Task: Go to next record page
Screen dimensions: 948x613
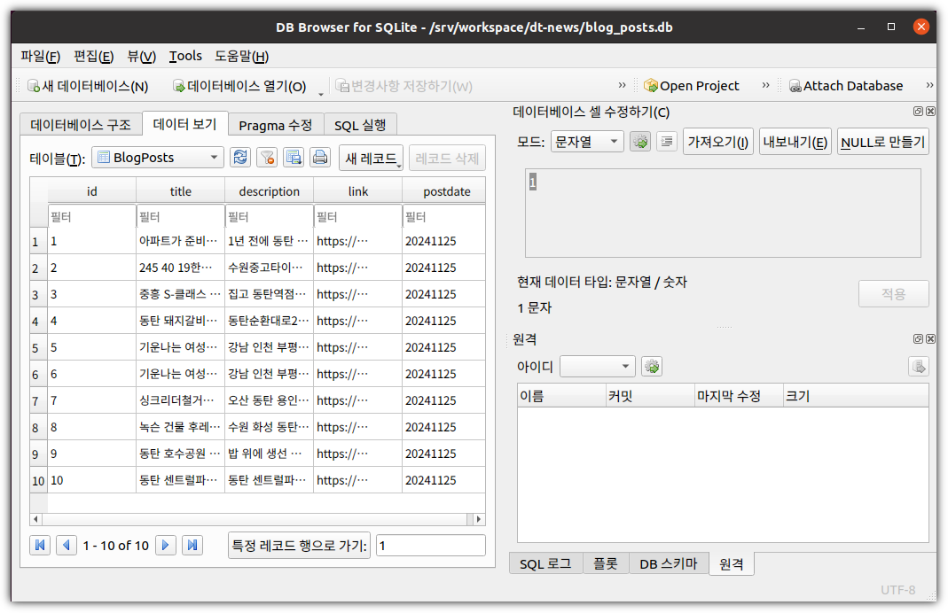Action: (x=166, y=546)
